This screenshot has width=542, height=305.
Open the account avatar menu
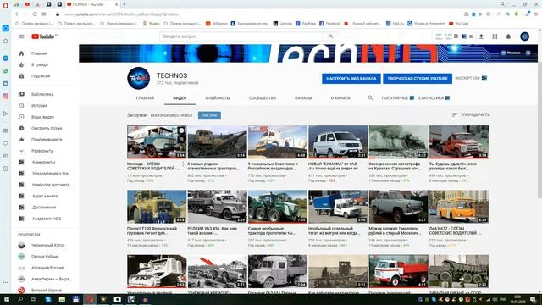tap(525, 36)
